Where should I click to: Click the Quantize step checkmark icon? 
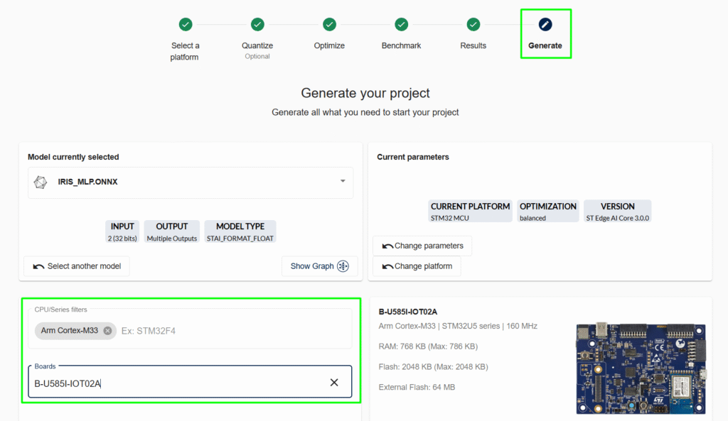coord(257,24)
